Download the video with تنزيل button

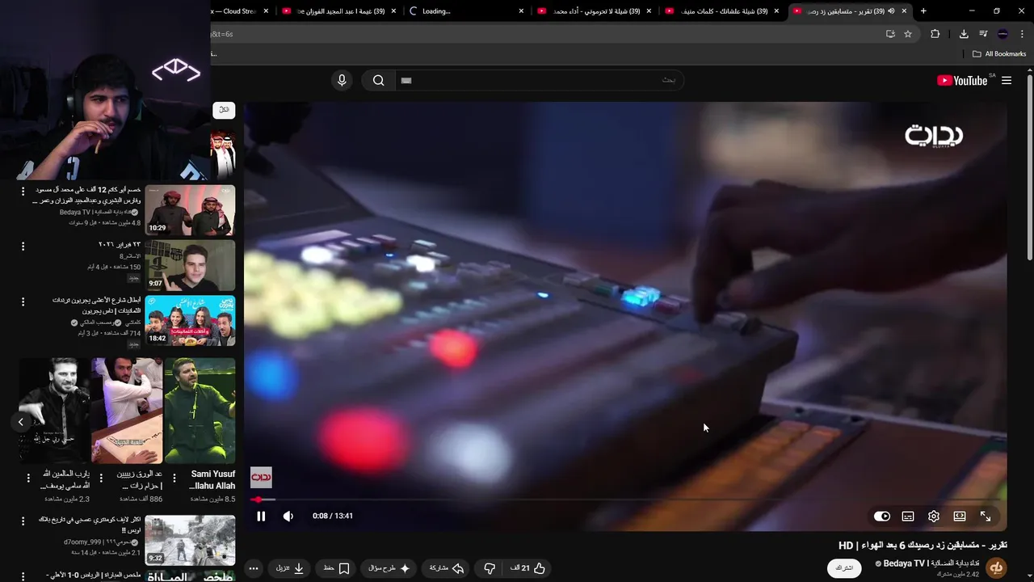[x=290, y=568]
